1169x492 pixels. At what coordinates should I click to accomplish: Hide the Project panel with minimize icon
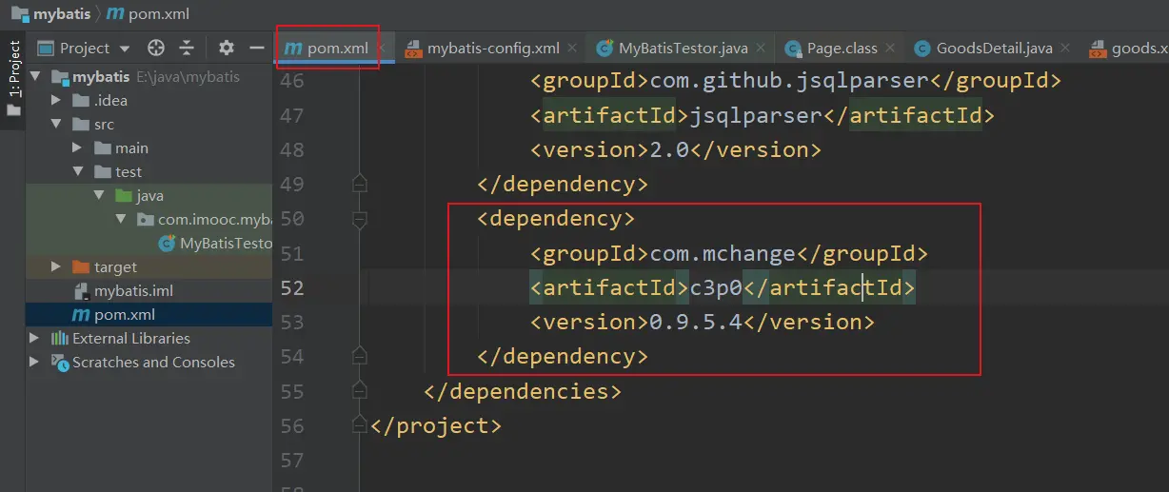[x=256, y=48]
